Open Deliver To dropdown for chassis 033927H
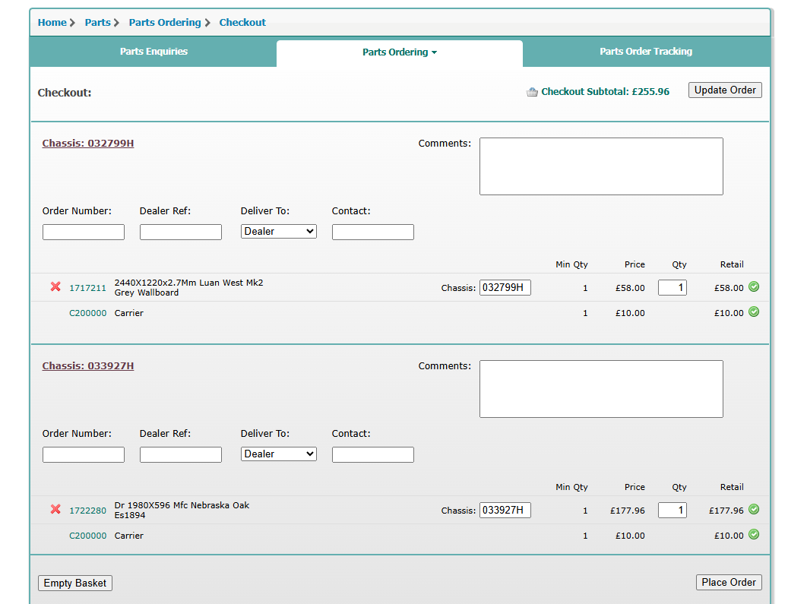This screenshot has height=604, width=807. tap(279, 454)
